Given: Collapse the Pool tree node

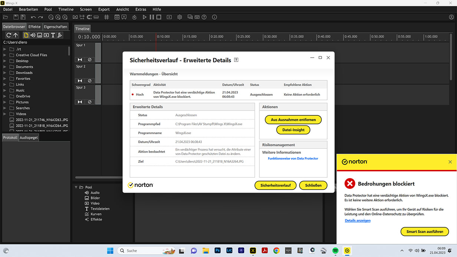Looking at the screenshot, I should pyautogui.click(x=76, y=187).
